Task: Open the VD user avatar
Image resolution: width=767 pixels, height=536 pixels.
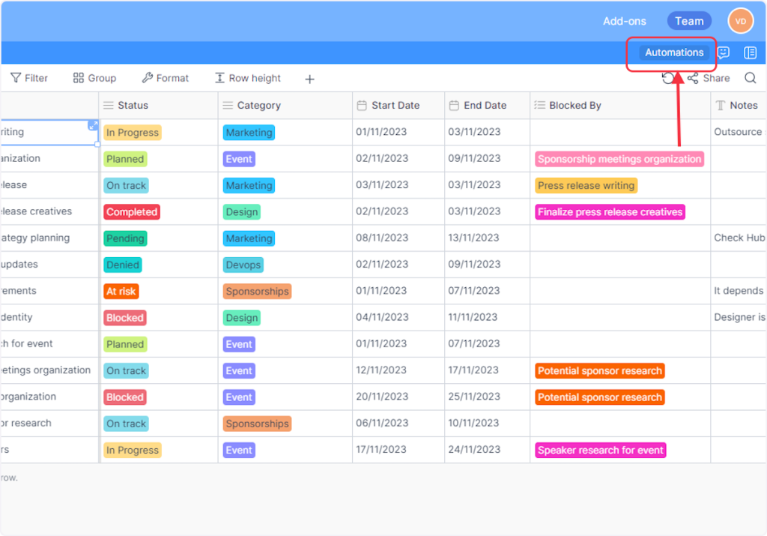Action: [x=740, y=21]
